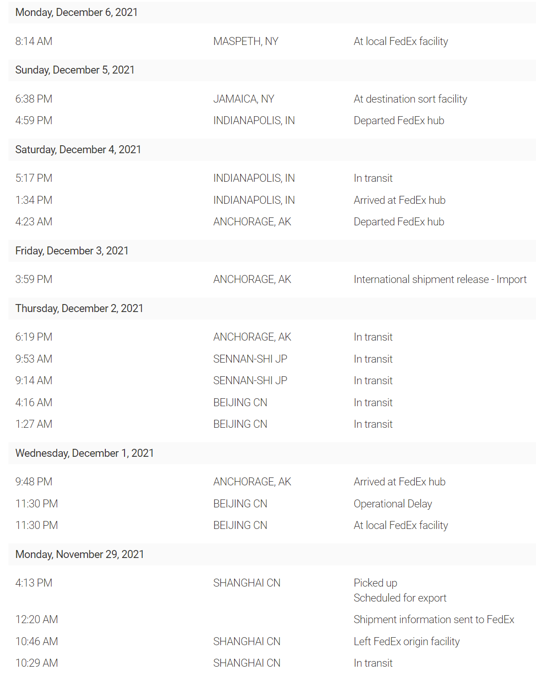Click the "Monday, December 6, 2021" date header

pyautogui.click(x=76, y=12)
